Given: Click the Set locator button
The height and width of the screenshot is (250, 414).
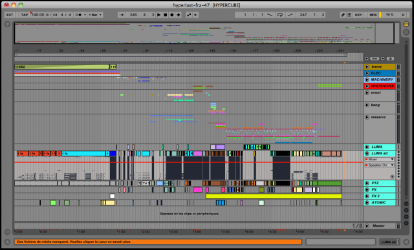Looking at the screenshot, I should (x=375, y=59).
